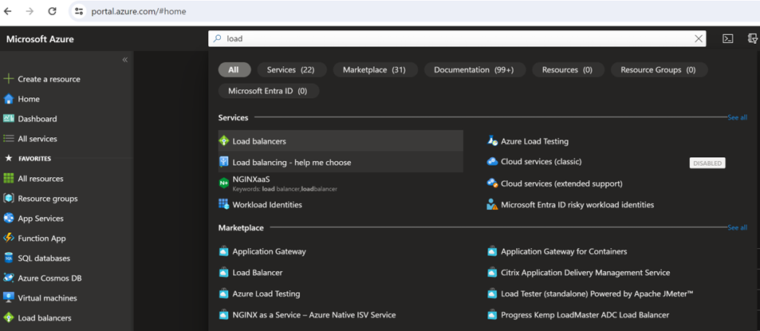Open the Dashboard icon in sidebar
This screenshot has height=331, width=760.
pyautogui.click(x=8, y=118)
